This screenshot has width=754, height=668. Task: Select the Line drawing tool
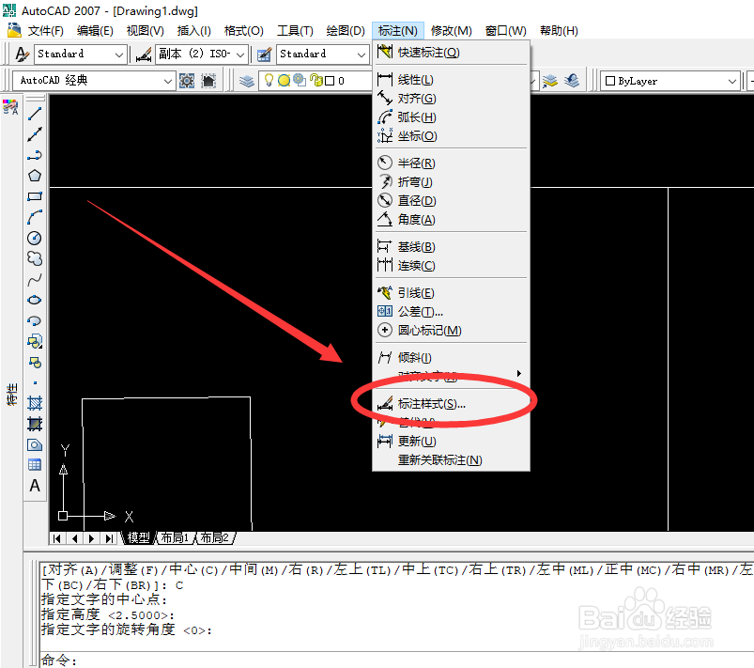pyautogui.click(x=35, y=114)
